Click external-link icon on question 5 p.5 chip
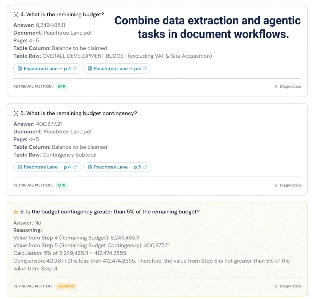This screenshot has width=313, height=299. (145, 167)
